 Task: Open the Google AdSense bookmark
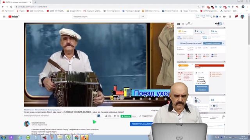74,11
